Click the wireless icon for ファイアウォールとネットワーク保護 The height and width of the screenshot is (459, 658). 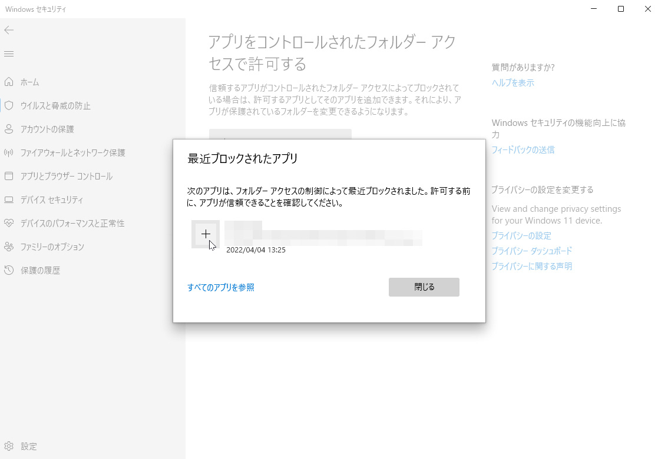point(9,152)
